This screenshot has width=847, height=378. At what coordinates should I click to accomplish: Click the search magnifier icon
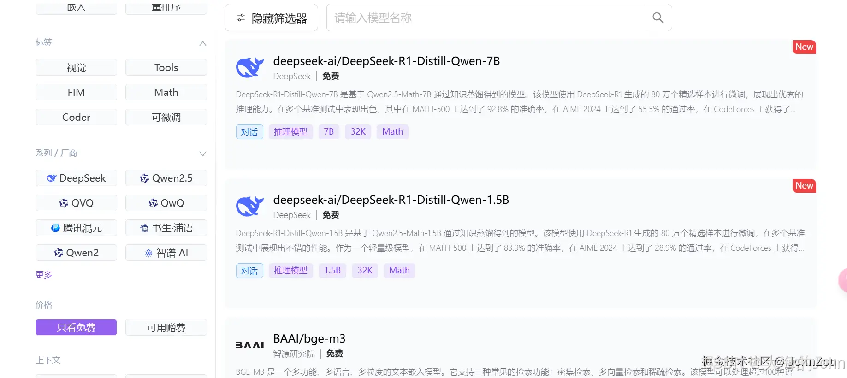(658, 18)
